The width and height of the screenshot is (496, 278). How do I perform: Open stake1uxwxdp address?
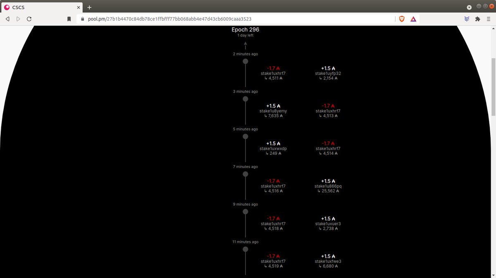click(273, 149)
